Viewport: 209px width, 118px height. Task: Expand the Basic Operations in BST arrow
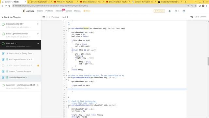click(38, 34)
